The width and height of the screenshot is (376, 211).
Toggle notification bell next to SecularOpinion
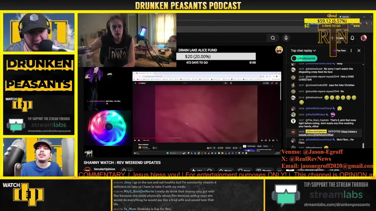pyautogui.click(x=124, y=171)
